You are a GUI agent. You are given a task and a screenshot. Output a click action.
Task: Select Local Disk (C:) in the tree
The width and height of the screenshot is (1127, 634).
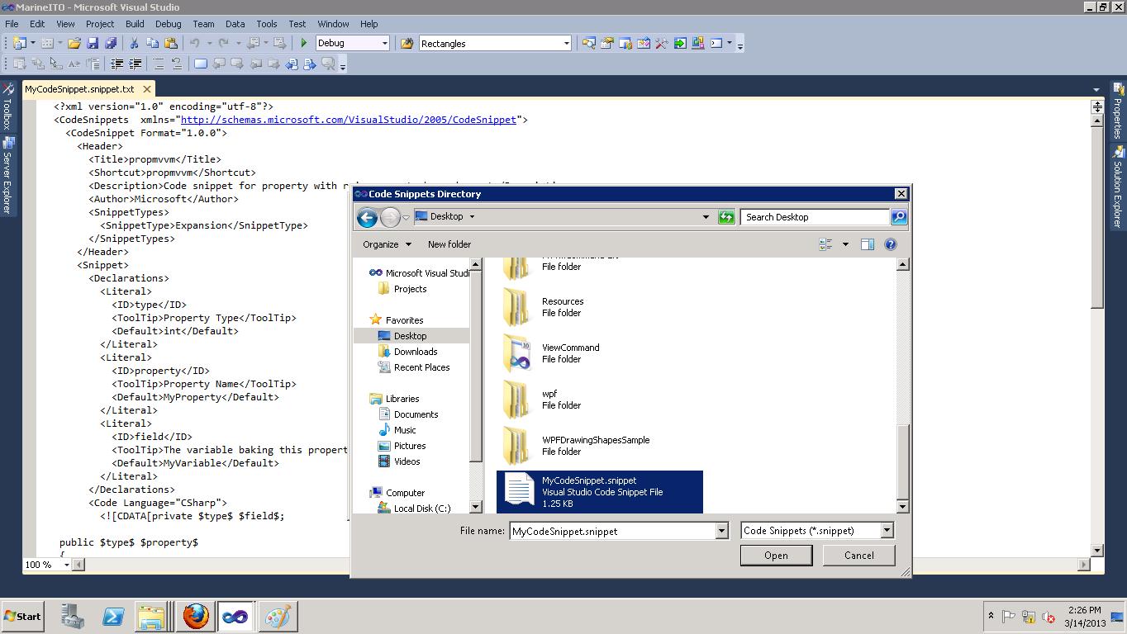(421, 509)
